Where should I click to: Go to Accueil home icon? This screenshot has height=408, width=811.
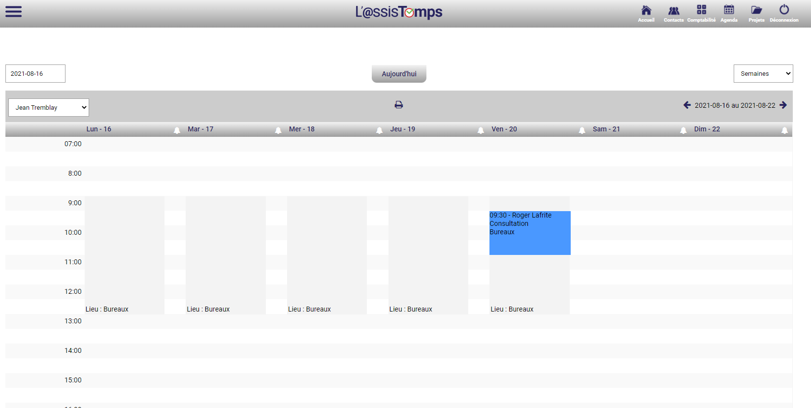point(646,13)
